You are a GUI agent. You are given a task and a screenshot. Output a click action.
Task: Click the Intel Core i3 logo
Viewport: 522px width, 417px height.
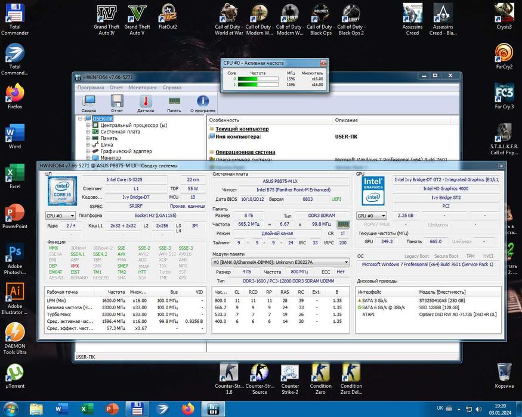pos(62,191)
